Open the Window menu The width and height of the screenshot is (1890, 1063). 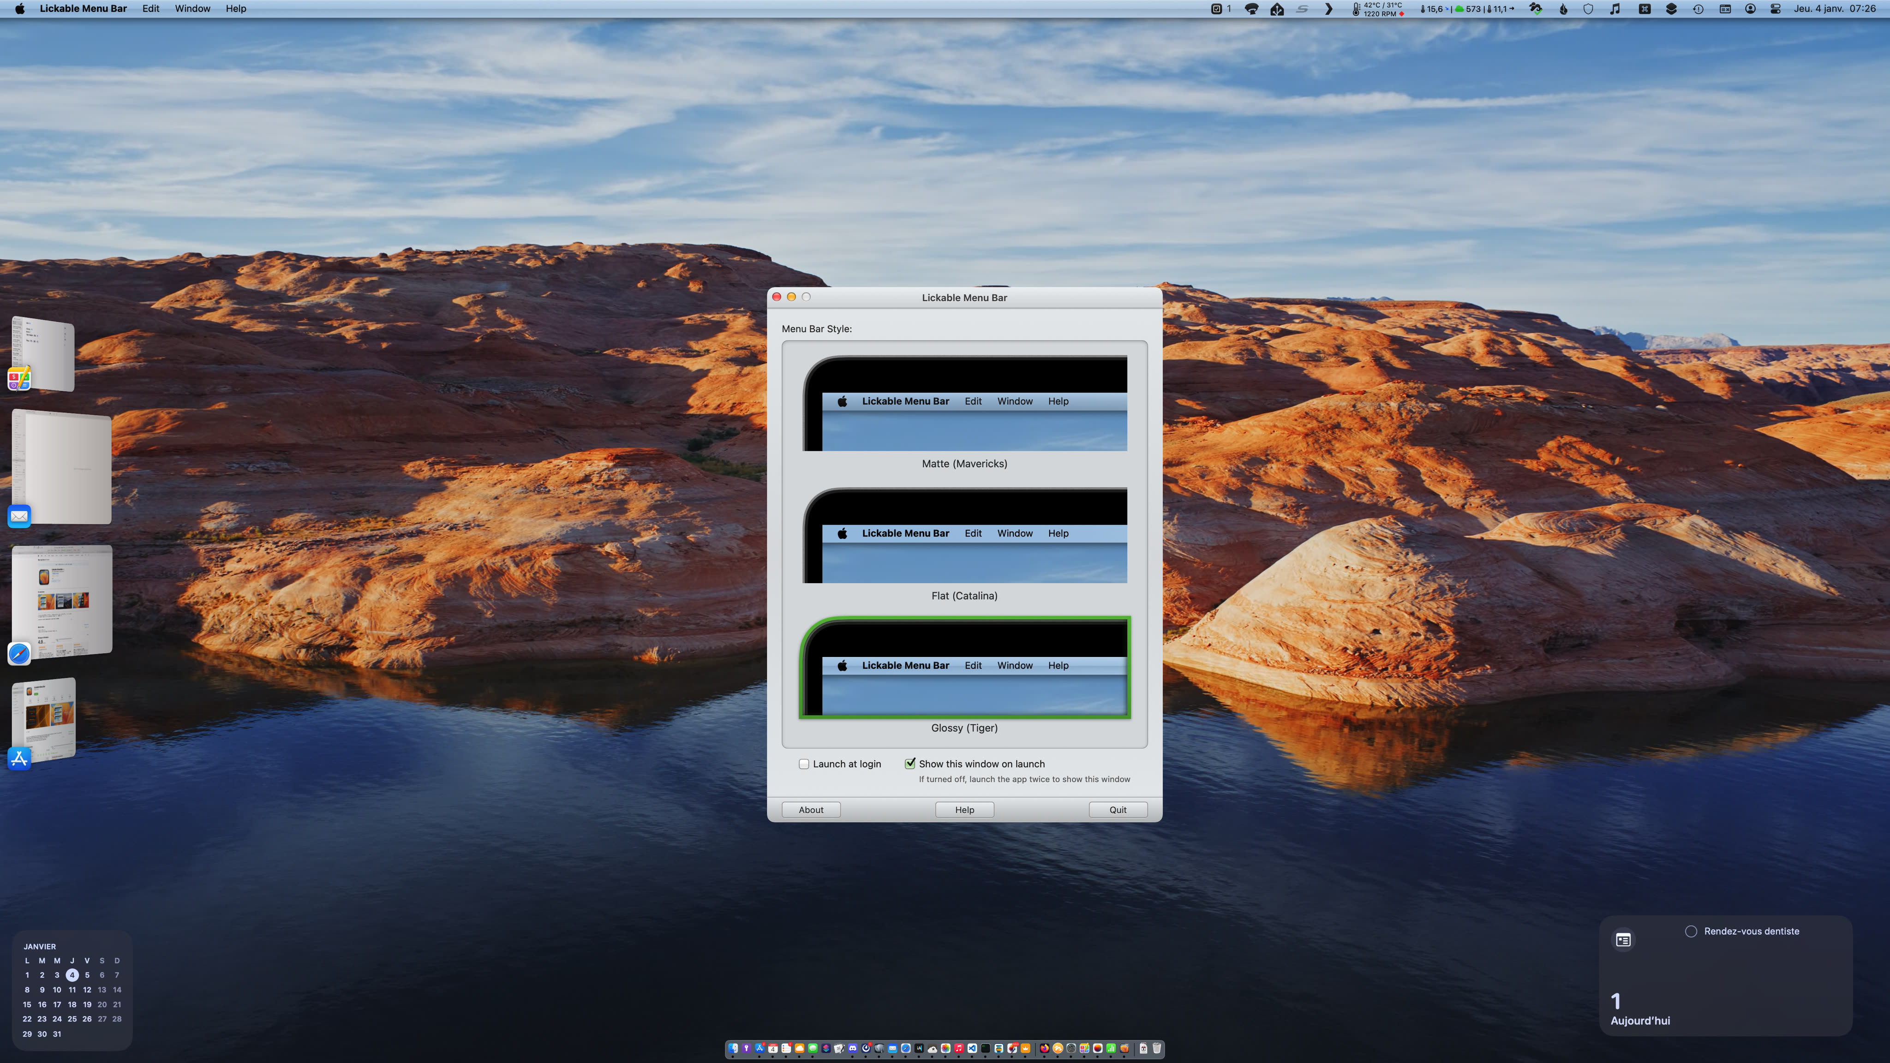tap(192, 9)
